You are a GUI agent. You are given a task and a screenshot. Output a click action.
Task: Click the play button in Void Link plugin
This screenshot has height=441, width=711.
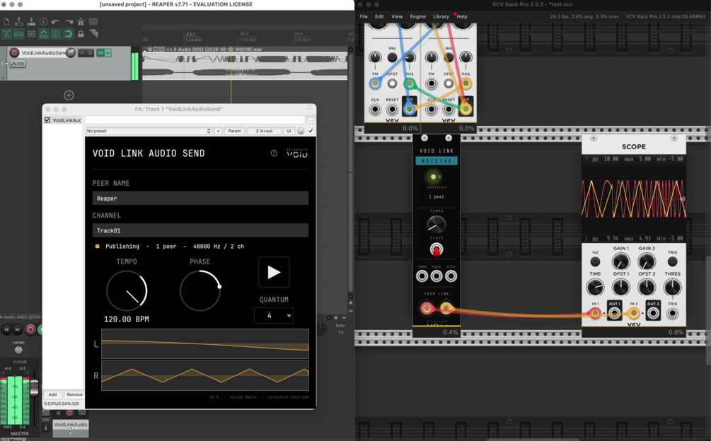pyautogui.click(x=274, y=272)
